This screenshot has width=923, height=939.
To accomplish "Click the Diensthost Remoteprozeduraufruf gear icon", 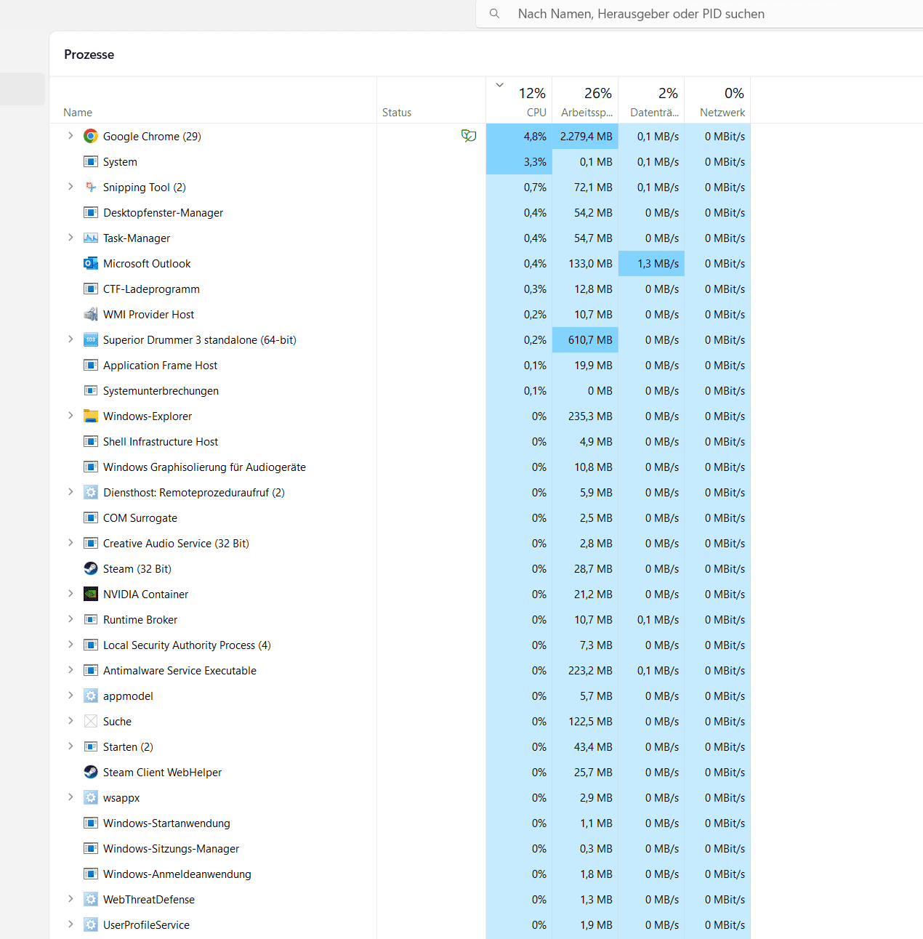I will (x=91, y=492).
